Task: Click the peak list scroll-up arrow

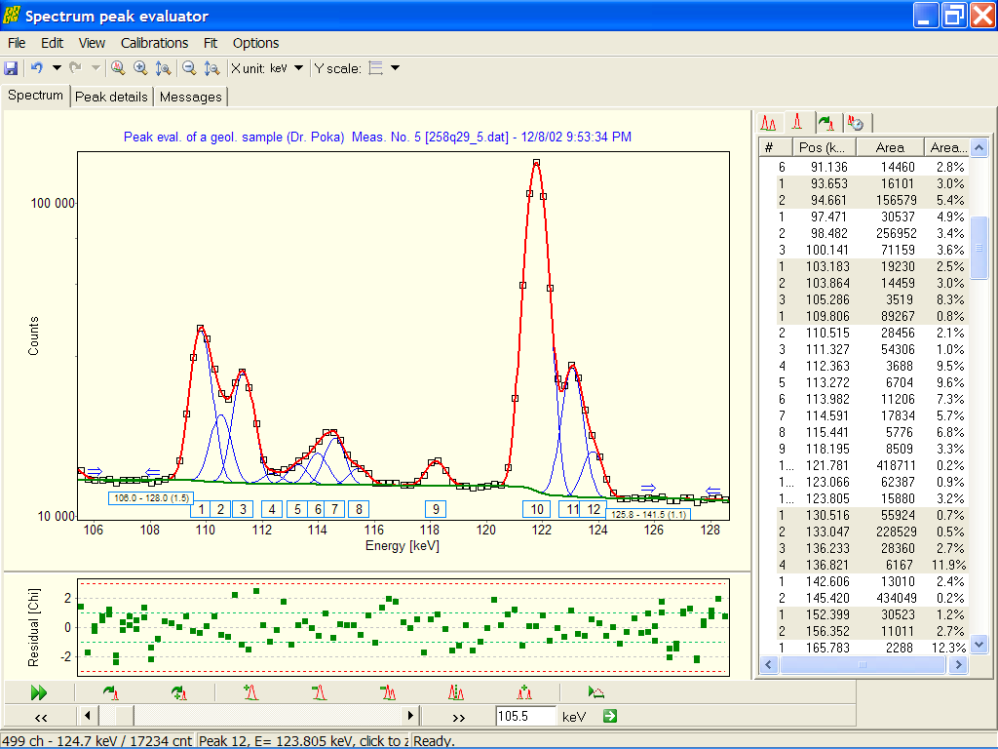Action: pos(979,148)
